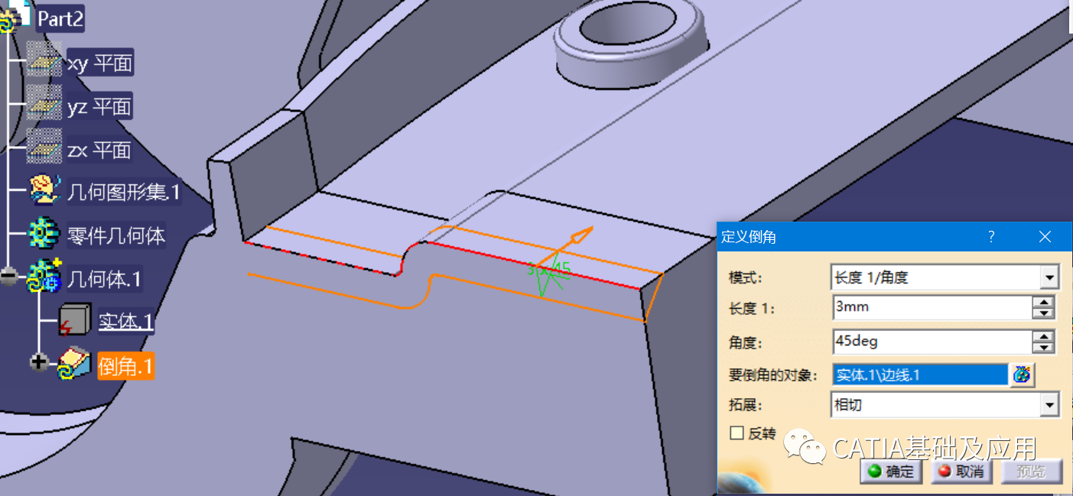Decrease 角度 value with down arrow

pyautogui.click(x=1043, y=347)
